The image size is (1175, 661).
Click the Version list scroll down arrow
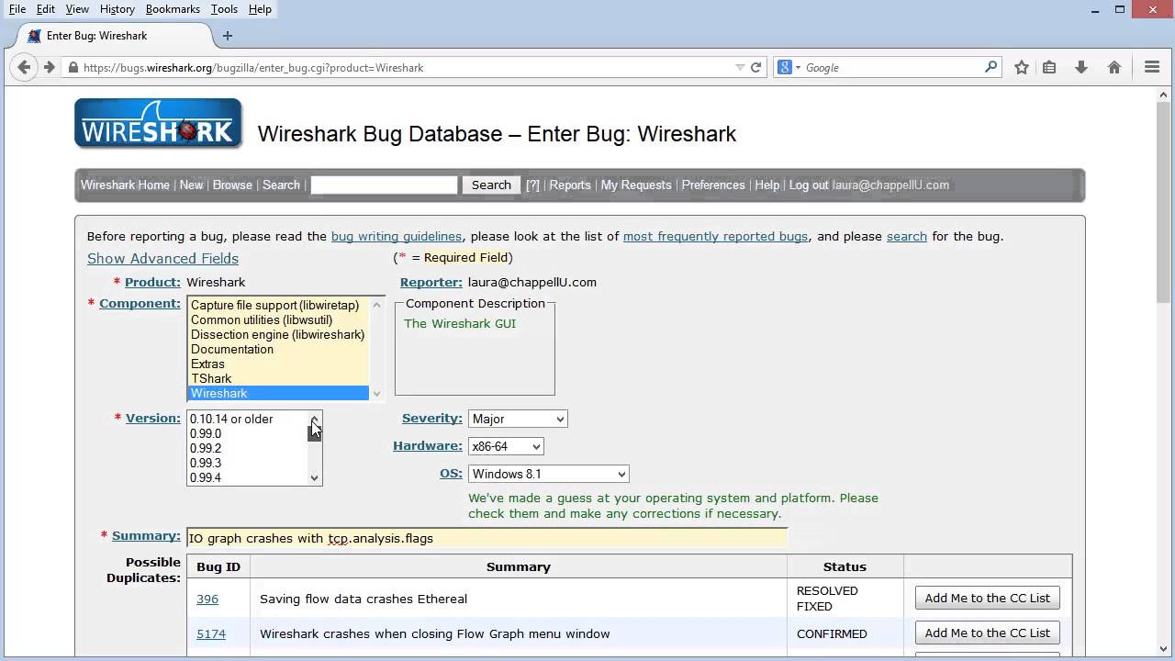click(x=315, y=477)
